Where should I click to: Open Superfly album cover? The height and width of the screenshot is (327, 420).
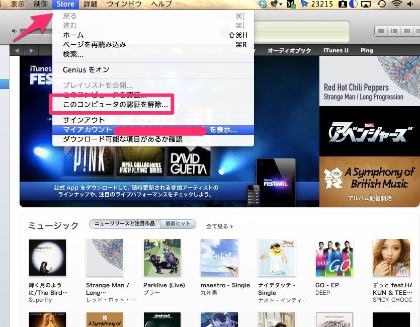pyautogui.click(x=47, y=258)
